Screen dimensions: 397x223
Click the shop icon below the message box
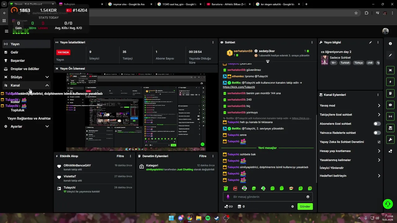(x=239, y=207)
